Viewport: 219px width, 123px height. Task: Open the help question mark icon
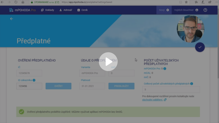pyautogui.click(x=205, y=10)
